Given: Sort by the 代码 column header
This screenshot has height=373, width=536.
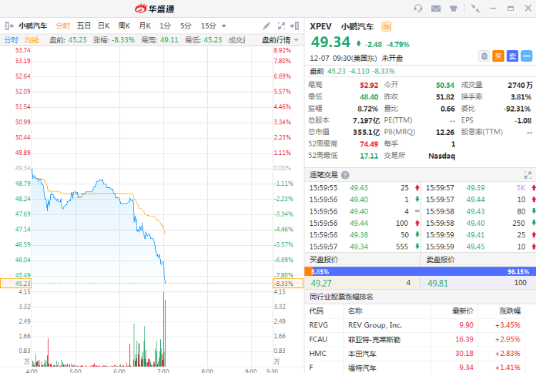Looking at the screenshot, I should 316,311.
